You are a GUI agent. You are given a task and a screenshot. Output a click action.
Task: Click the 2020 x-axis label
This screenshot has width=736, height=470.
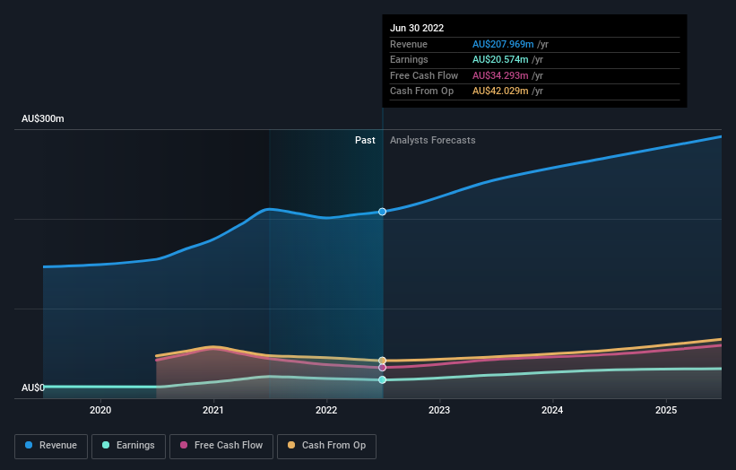[100, 410]
